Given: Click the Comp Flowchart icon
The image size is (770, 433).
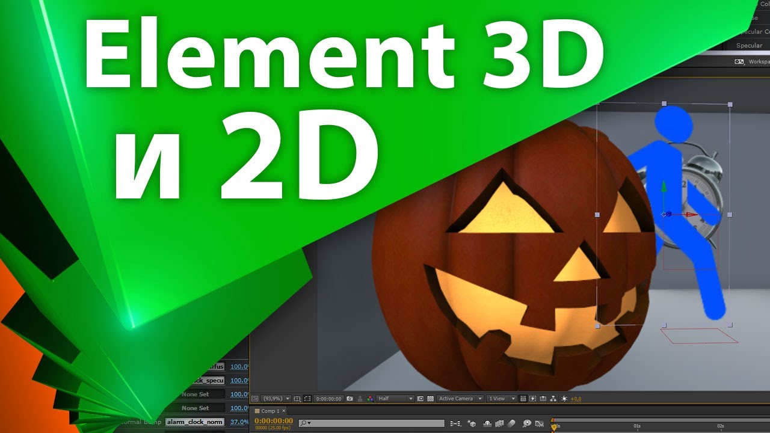Looking at the screenshot, I should coord(553,399).
